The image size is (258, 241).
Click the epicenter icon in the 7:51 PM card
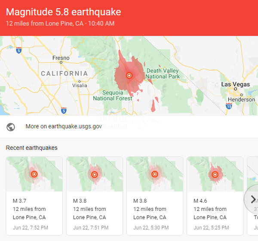point(95,174)
